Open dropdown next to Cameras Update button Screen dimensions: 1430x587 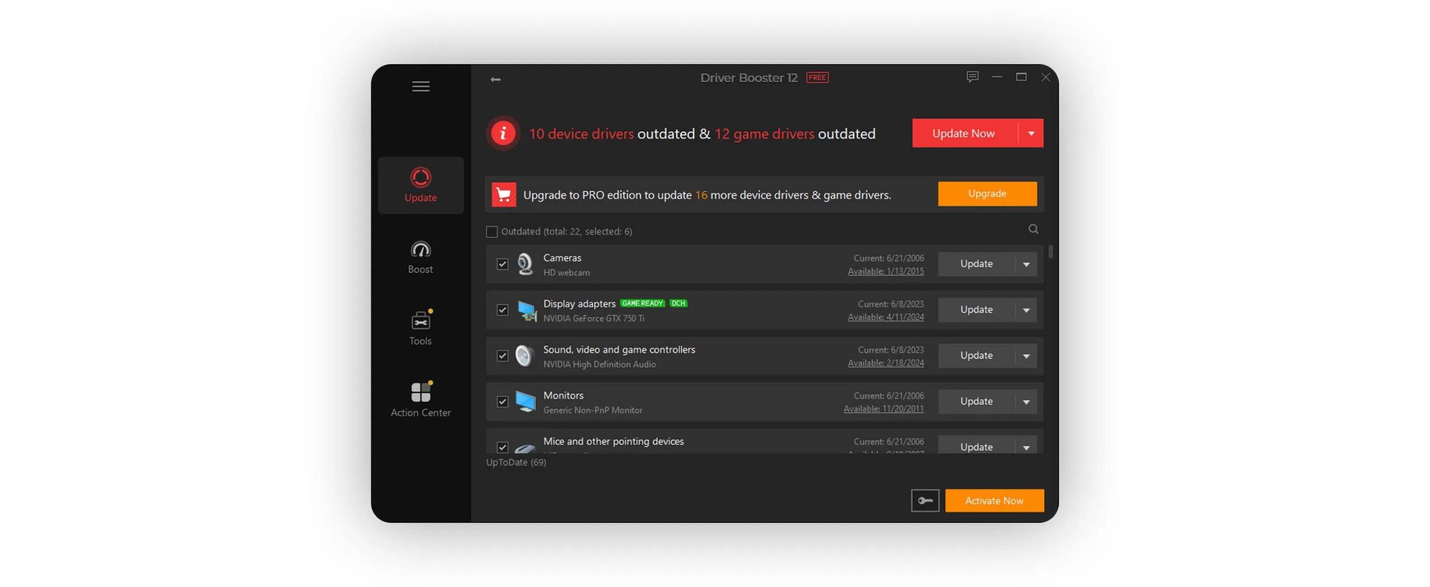(x=1026, y=264)
